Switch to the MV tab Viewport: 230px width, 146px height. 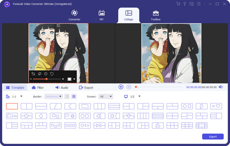(x=102, y=15)
